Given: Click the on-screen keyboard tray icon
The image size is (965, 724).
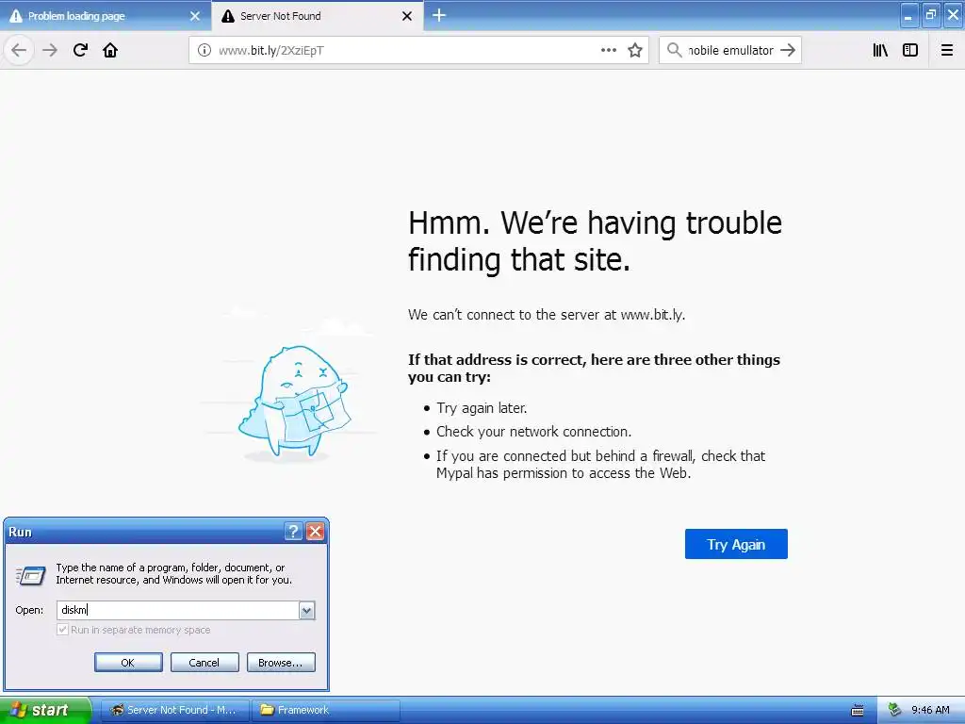Looking at the screenshot, I should coord(858,711).
